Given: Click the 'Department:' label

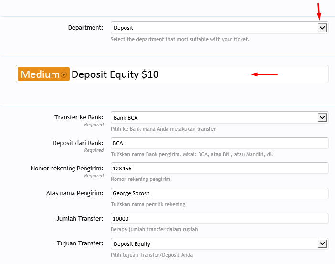Looking at the screenshot, I should point(85,28).
